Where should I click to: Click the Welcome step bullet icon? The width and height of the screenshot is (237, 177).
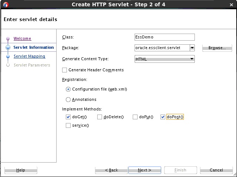(8, 38)
